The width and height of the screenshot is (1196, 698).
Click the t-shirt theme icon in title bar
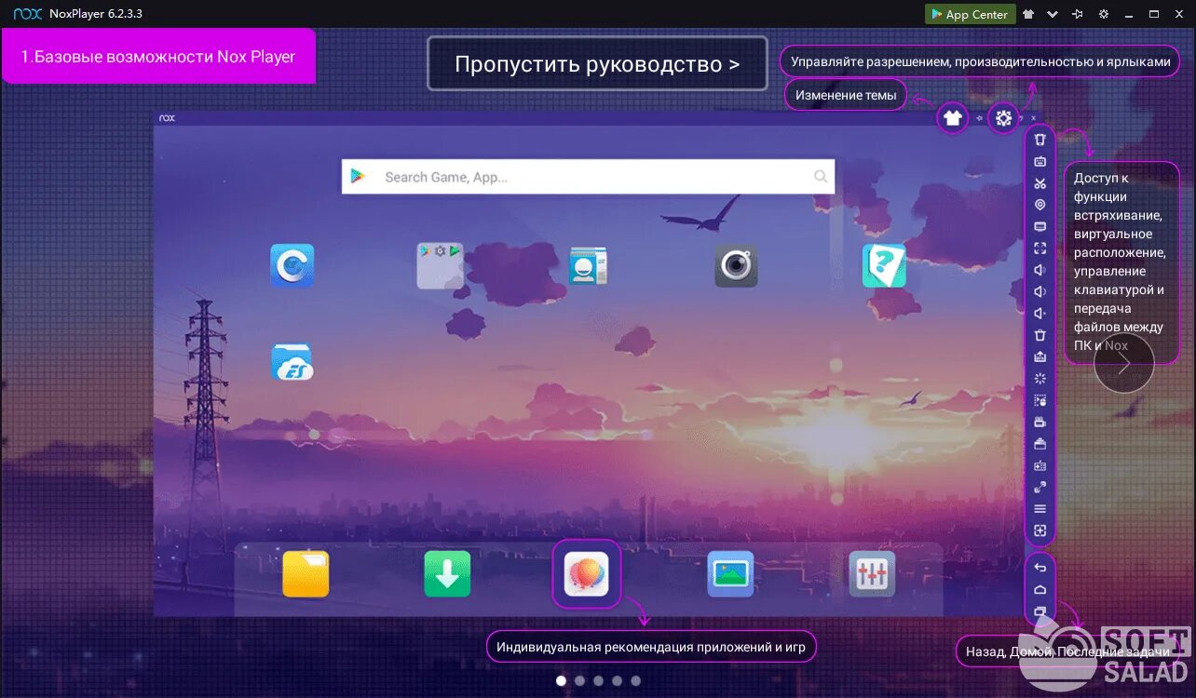point(1028,14)
